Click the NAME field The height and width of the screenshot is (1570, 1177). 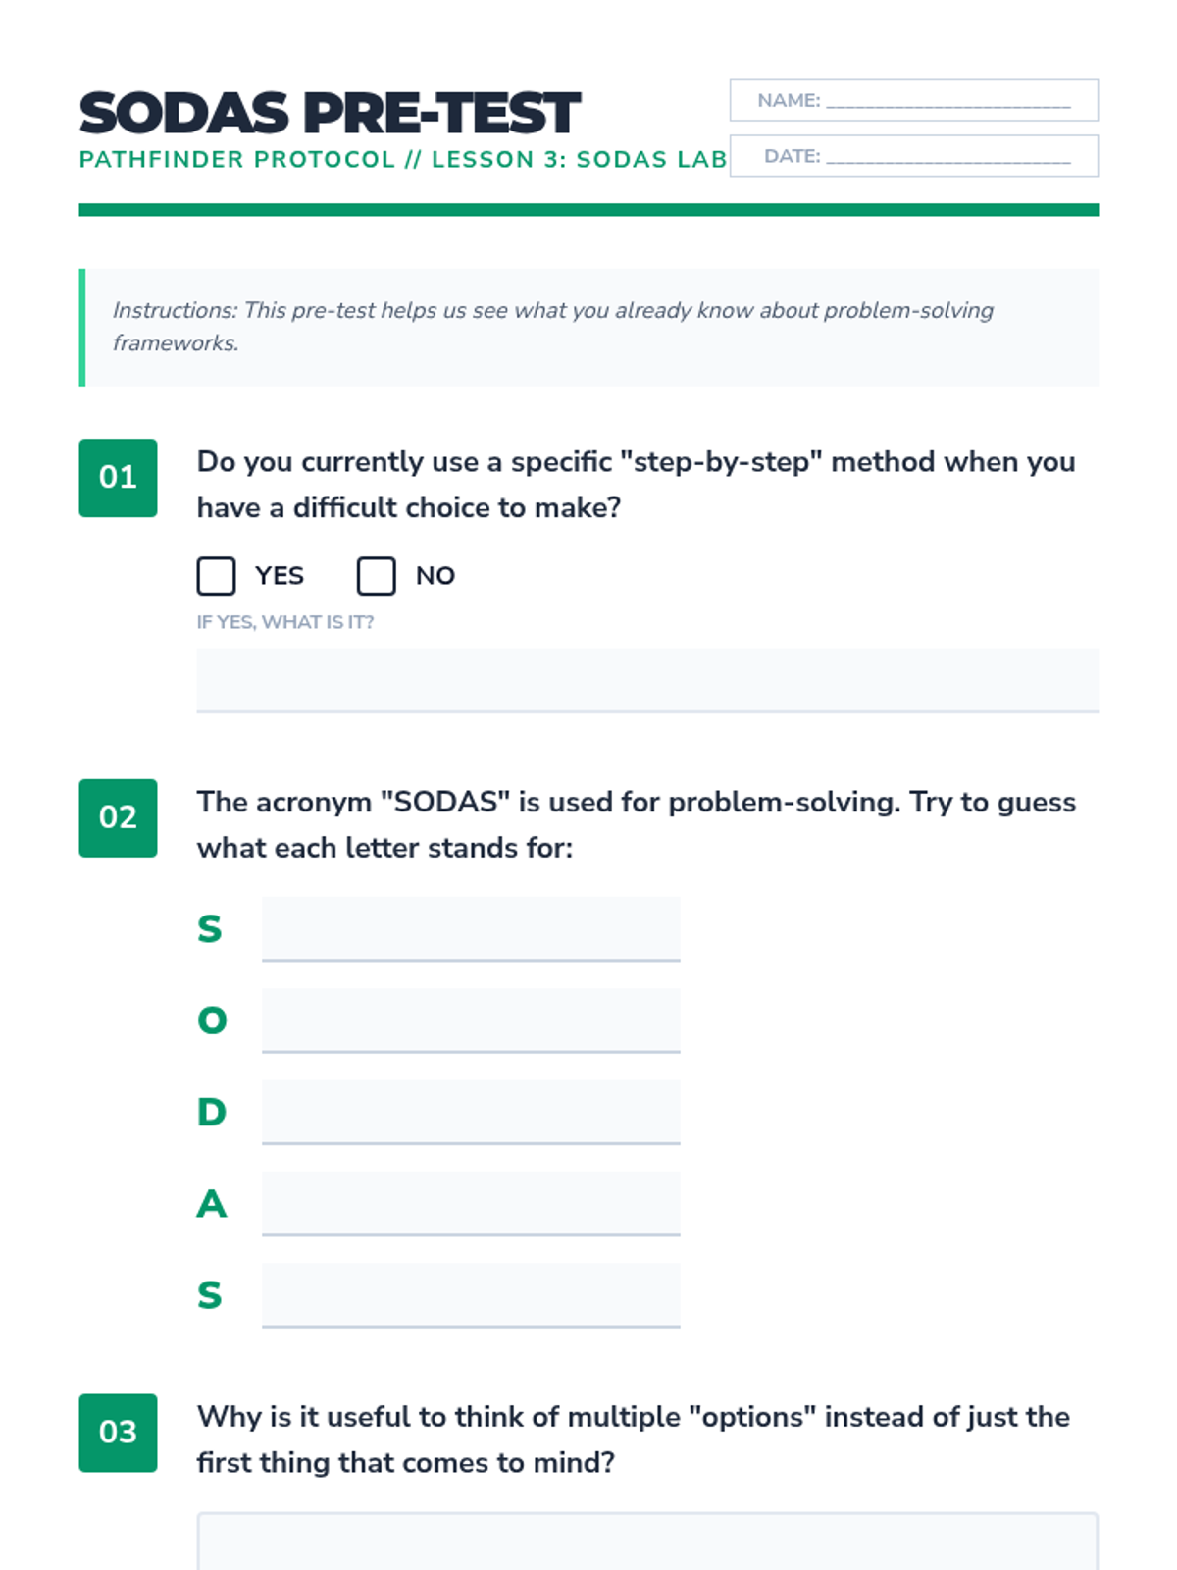tap(947, 101)
